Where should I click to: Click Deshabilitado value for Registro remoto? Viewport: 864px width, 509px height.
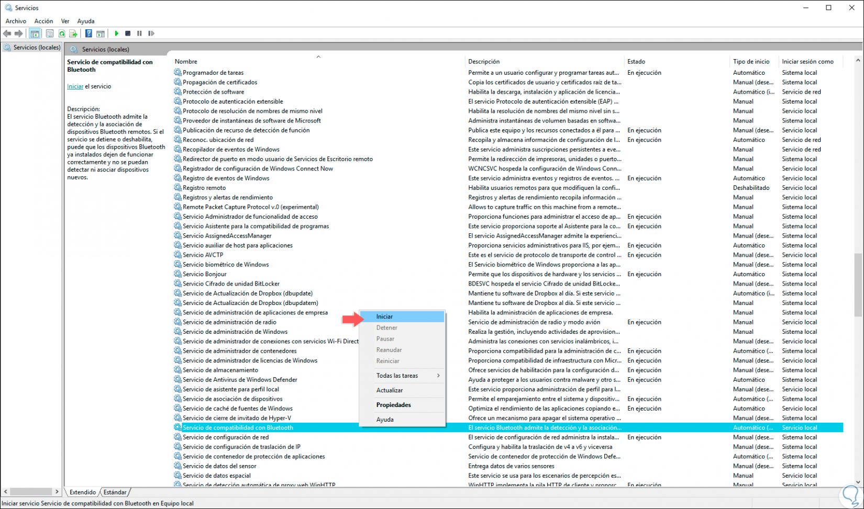(x=751, y=188)
